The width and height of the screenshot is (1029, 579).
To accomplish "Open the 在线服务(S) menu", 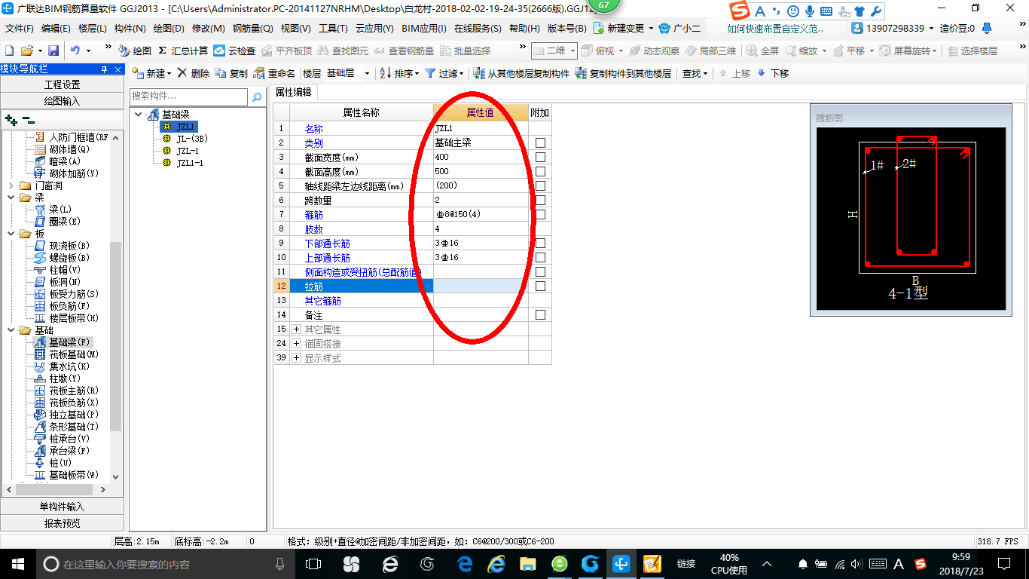I will point(478,28).
